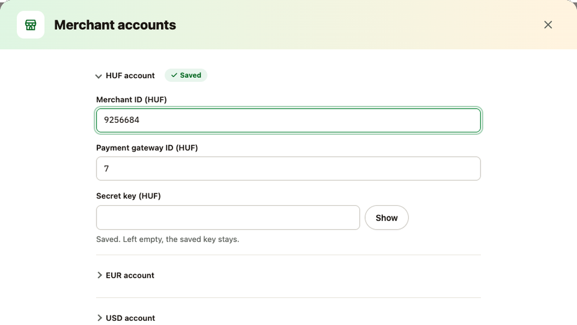Click the Payment gateway ID (HUF) field
The height and width of the screenshot is (325, 577).
(288, 169)
